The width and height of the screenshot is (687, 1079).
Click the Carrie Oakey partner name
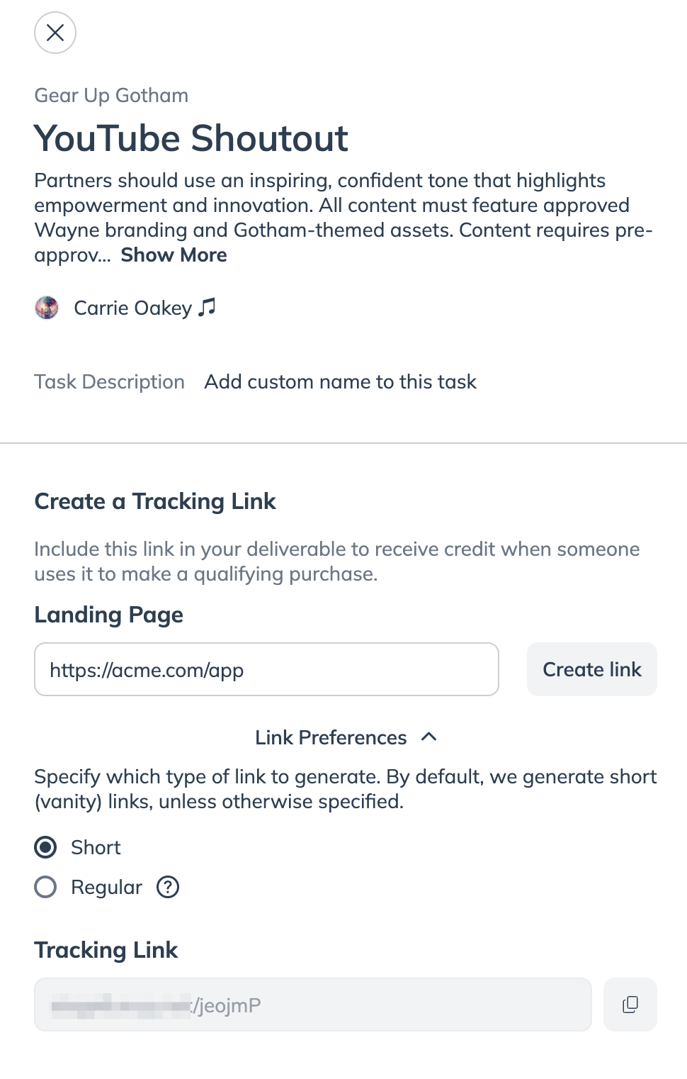coord(132,308)
